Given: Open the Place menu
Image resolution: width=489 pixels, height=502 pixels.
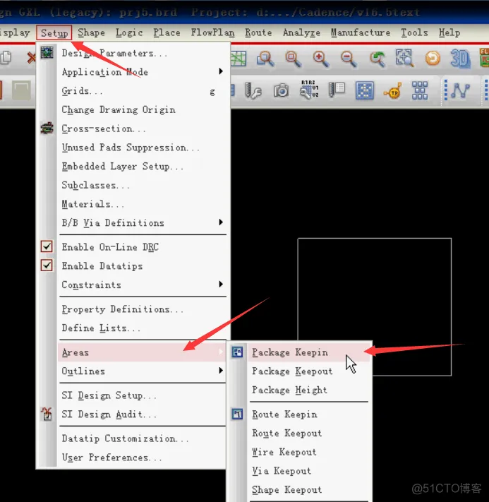Looking at the screenshot, I should coord(167,32).
